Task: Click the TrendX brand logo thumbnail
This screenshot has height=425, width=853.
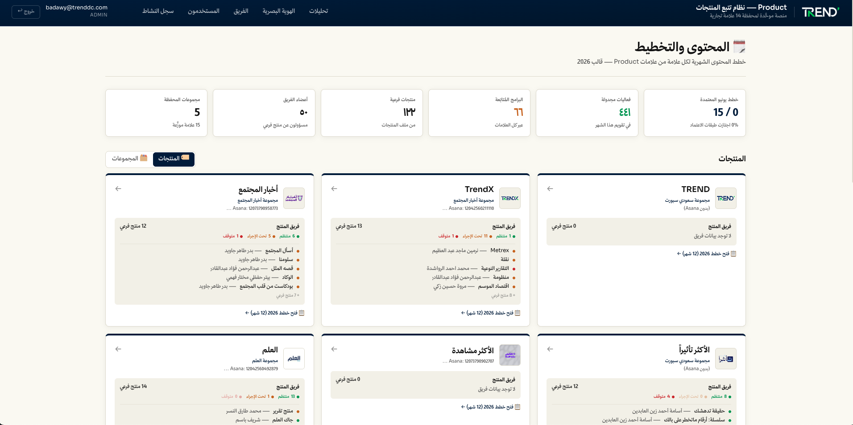Action: (510, 198)
